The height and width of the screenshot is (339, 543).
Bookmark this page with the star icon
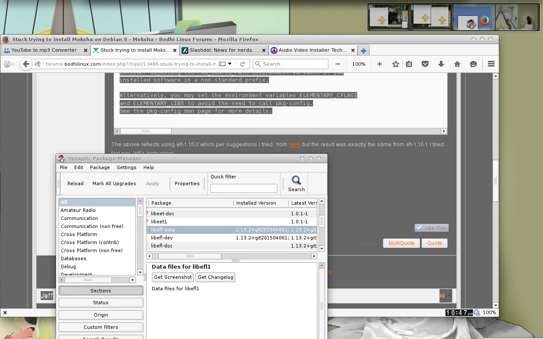(x=395, y=64)
